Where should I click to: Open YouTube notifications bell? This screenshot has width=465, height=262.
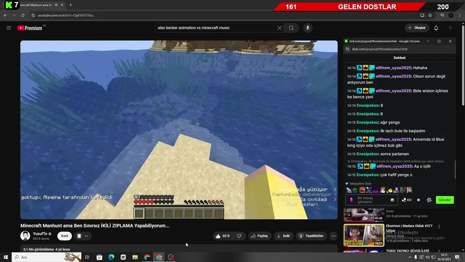tap(436, 28)
